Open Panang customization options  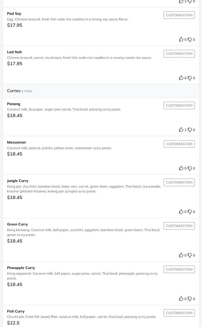pos(179,106)
